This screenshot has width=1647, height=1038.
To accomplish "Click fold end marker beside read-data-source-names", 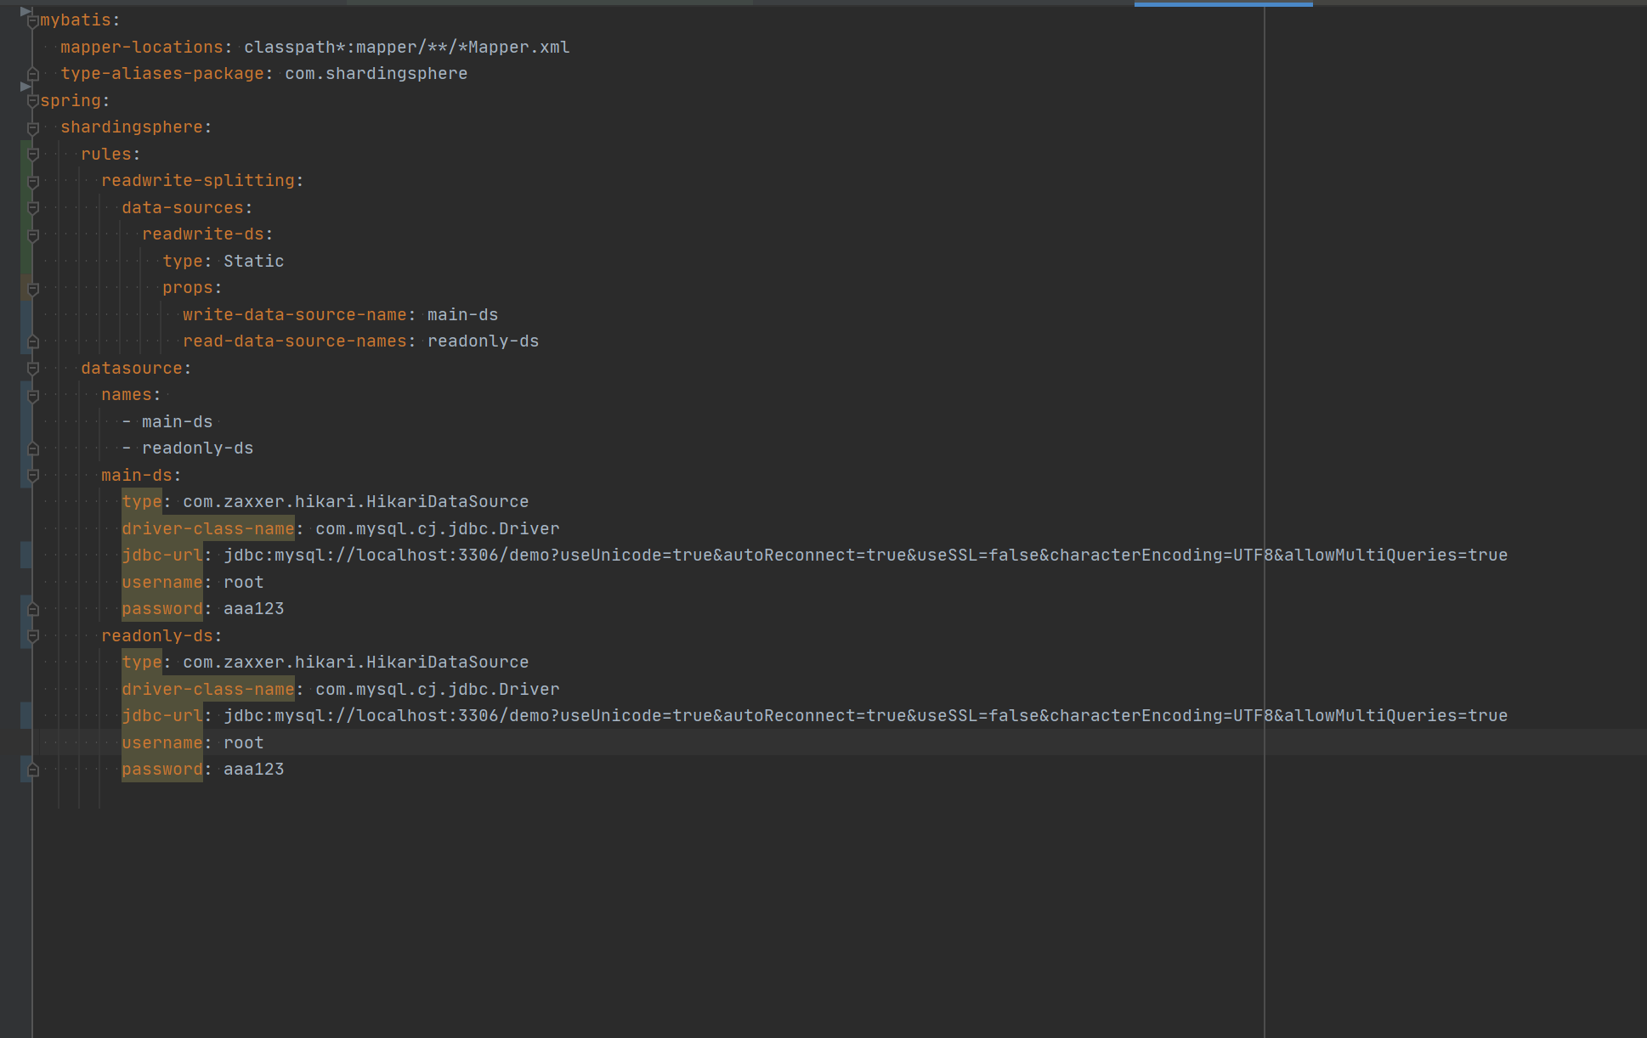I will (x=32, y=341).
